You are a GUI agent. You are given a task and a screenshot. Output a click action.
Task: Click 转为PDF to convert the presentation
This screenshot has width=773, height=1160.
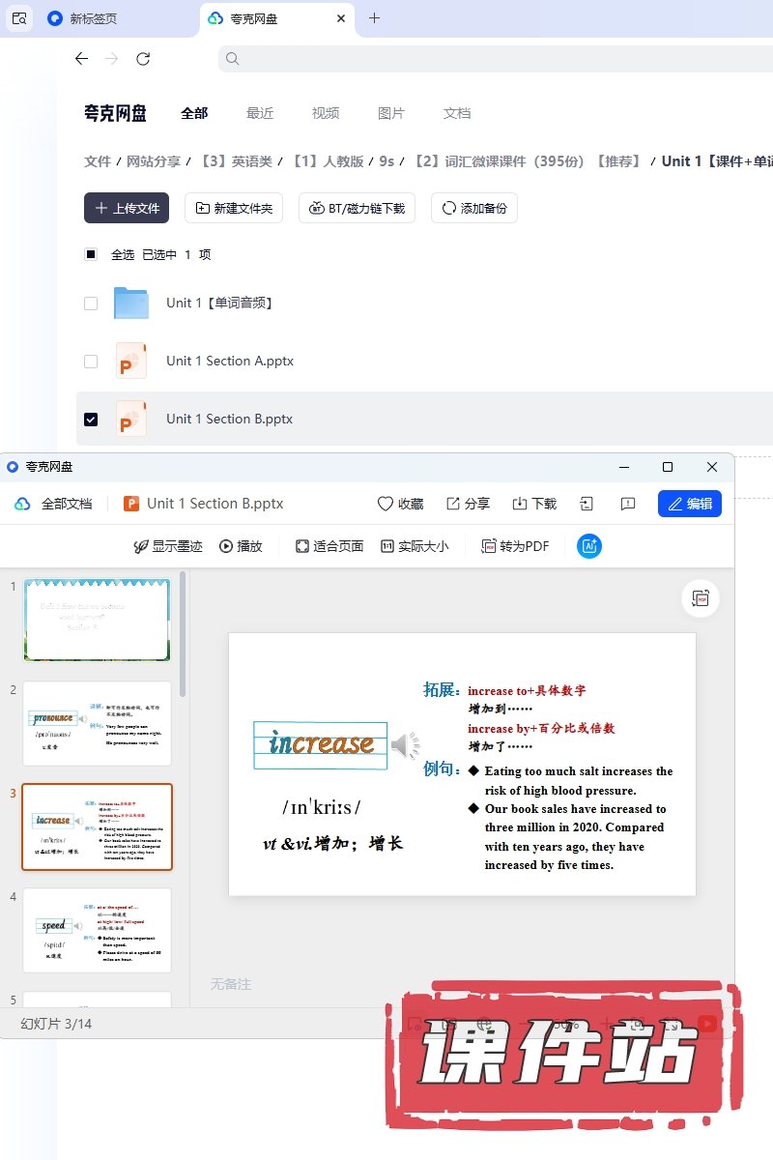(515, 546)
